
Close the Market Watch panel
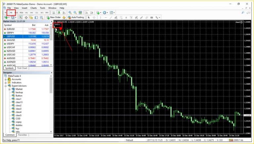(x=52, y=21)
